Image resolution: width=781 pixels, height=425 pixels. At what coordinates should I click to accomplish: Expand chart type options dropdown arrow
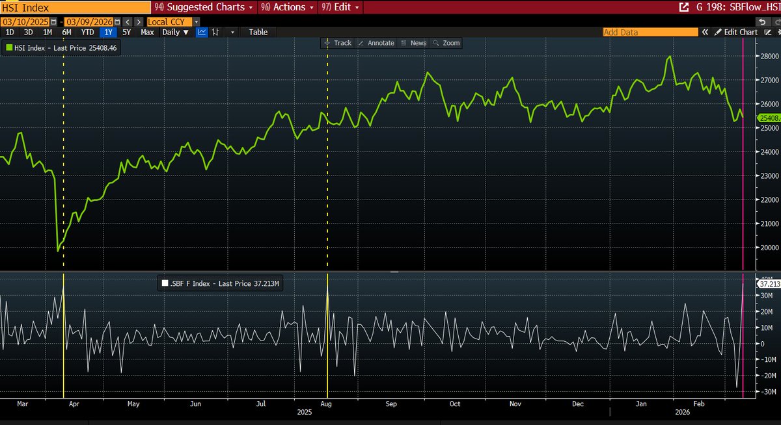click(232, 32)
